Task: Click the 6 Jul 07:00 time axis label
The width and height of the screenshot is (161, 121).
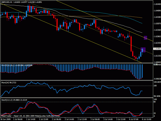Action: 134,119
